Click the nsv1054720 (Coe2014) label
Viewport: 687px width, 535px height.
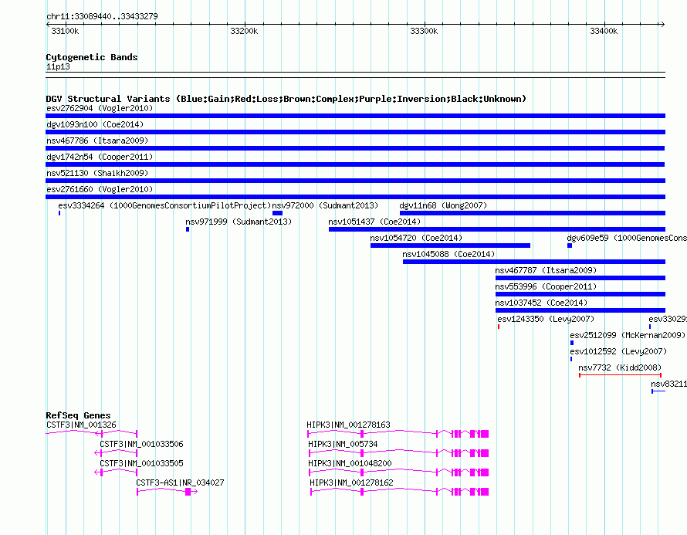coord(416,238)
